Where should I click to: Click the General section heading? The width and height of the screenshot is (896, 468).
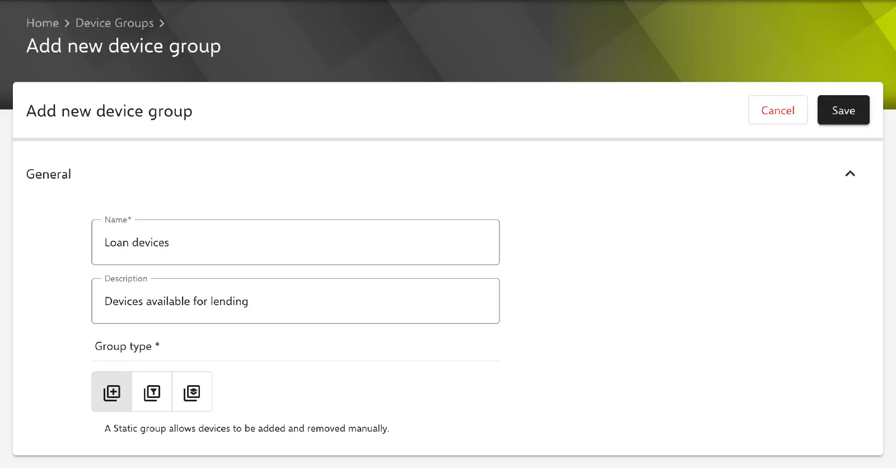pyautogui.click(x=49, y=174)
